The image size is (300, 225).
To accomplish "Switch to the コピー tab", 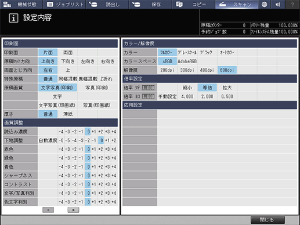I will (x=194, y=4).
